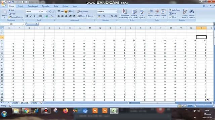Decrease font size with Shrink Font
215x120 pixels.
tap(53, 11)
